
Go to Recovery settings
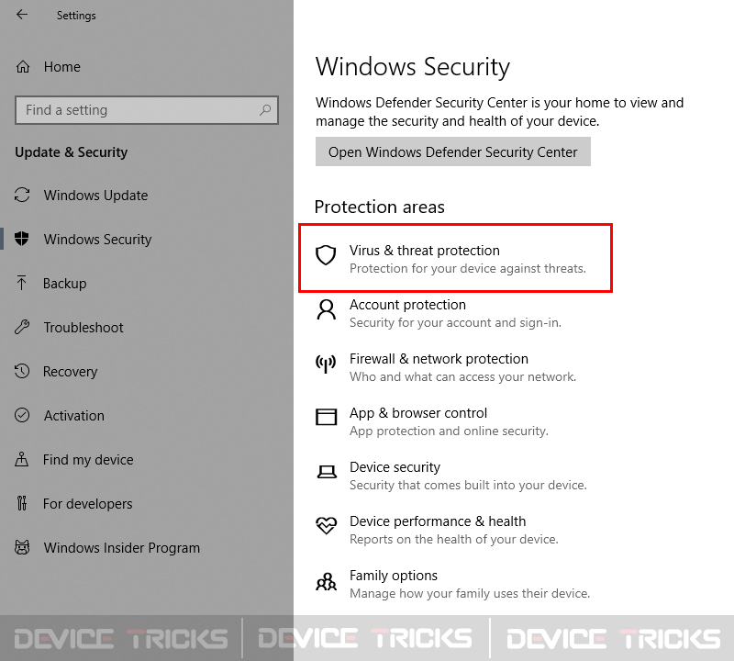click(71, 372)
